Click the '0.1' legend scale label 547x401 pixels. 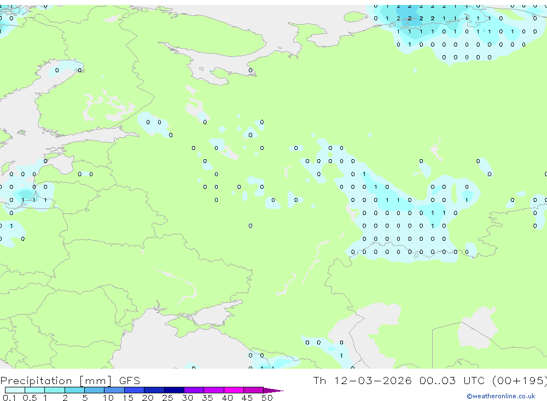pos(9,398)
